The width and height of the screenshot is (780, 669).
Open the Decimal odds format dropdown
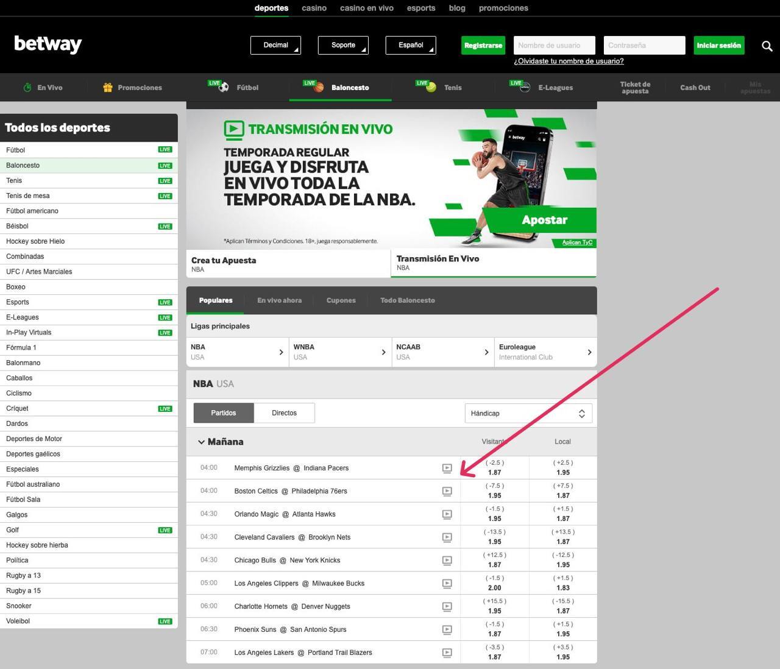point(275,45)
